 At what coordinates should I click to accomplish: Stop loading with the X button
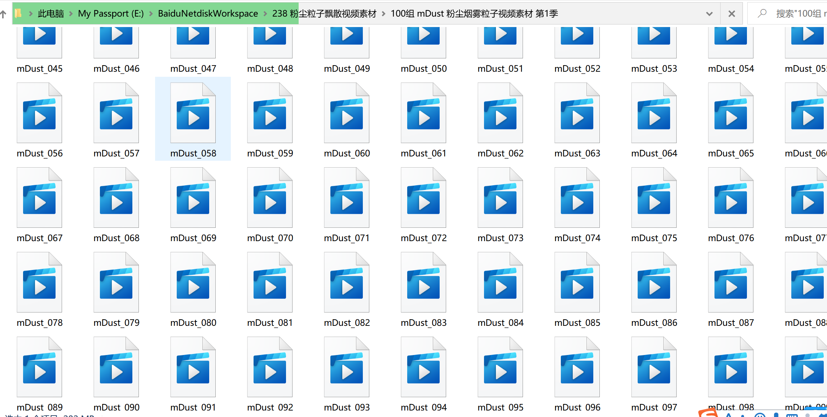pos(731,14)
